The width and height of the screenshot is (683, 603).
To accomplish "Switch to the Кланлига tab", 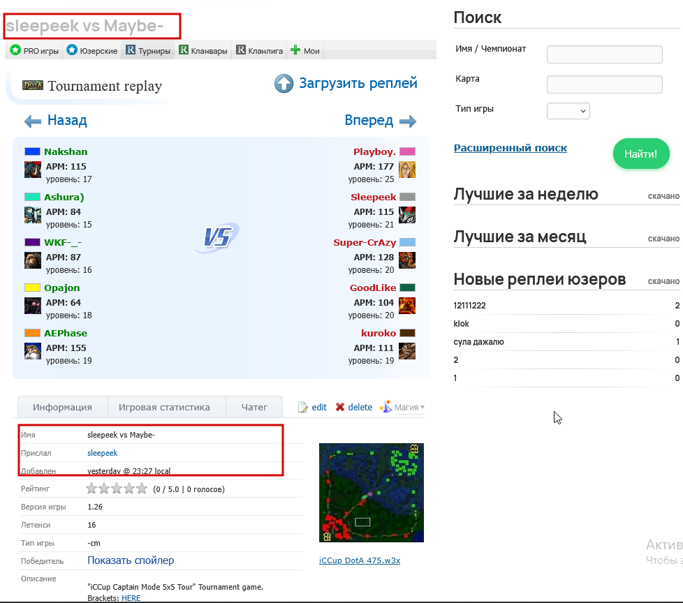I will [x=260, y=50].
